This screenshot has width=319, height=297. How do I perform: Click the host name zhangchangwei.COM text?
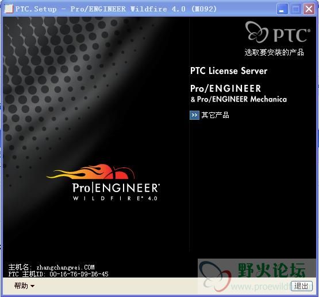[66, 267]
